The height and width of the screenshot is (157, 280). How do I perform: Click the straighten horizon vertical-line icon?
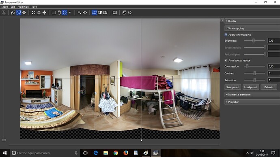(44, 13)
